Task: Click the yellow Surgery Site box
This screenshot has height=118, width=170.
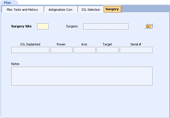Action: (x=43, y=26)
